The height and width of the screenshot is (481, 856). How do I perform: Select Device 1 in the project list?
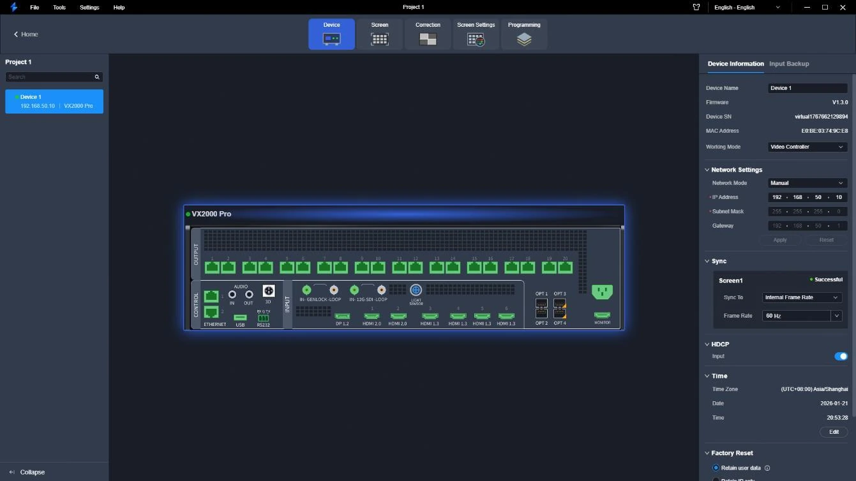pos(54,101)
